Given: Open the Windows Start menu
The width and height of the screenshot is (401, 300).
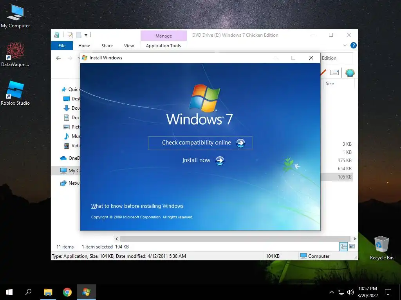Looking at the screenshot, I should (x=9, y=292).
